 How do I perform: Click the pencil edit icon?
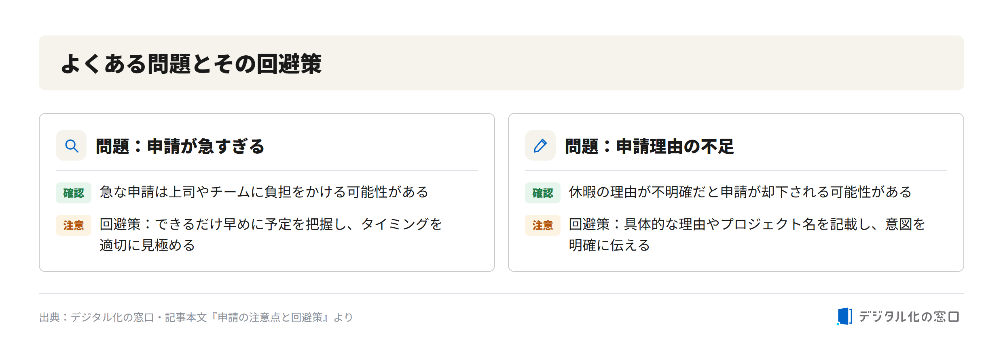[x=540, y=146]
